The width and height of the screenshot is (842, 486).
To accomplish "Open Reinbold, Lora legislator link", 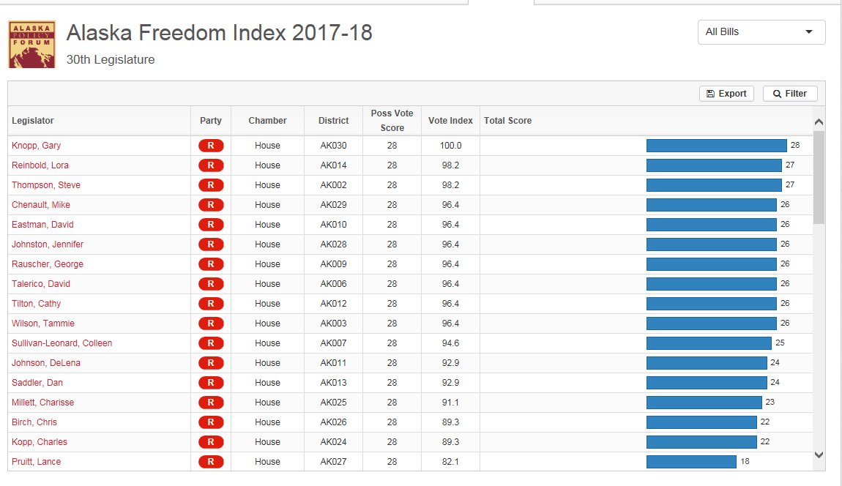I will click(40, 165).
